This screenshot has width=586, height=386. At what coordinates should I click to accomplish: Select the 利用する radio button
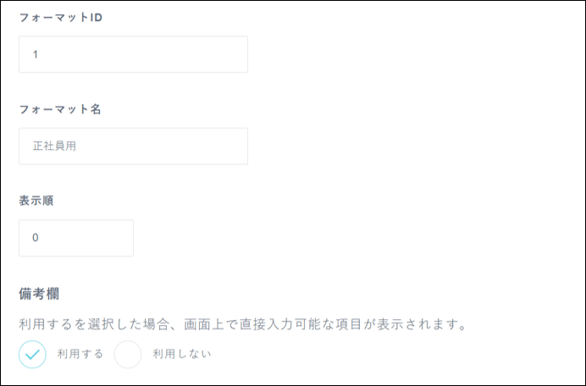tap(33, 355)
